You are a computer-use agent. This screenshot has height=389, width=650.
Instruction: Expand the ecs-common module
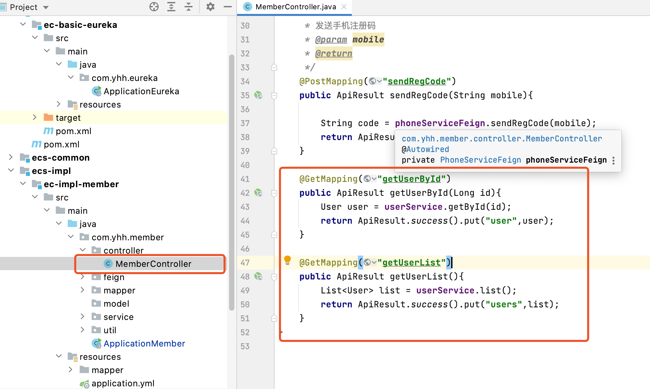tap(11, 157)
